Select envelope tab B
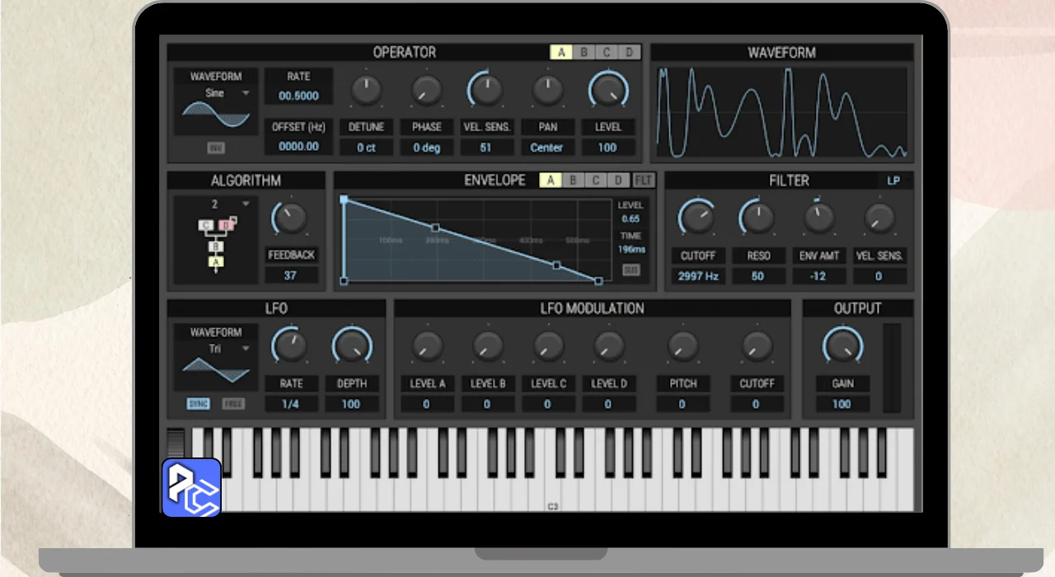 point(574,181)
